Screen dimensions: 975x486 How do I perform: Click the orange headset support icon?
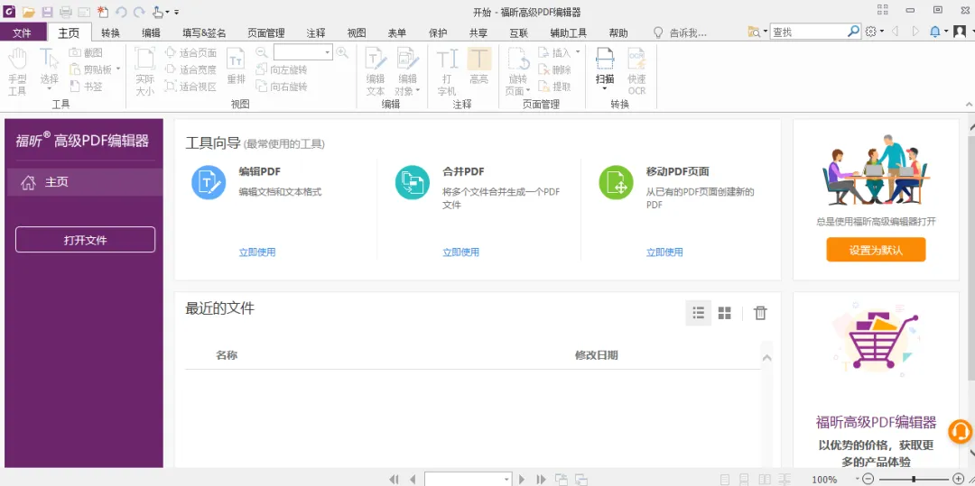tap(960, 431)
